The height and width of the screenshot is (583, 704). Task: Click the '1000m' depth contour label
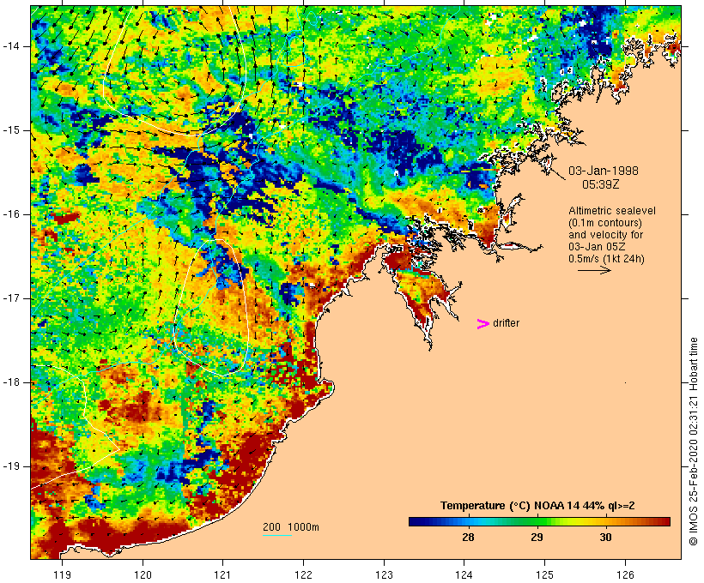point(303,527)
